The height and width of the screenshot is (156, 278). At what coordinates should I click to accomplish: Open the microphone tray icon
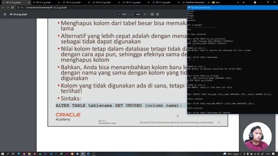[248, 154]
